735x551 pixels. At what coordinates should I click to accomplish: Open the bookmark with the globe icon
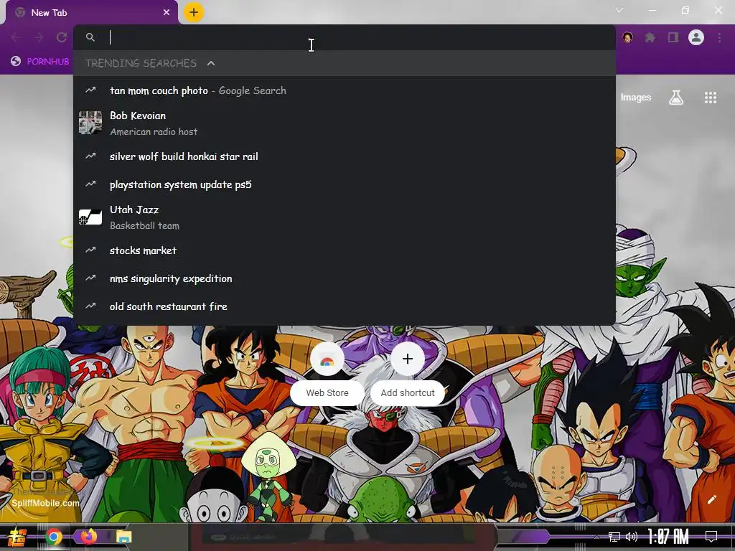tap(40, 62)
